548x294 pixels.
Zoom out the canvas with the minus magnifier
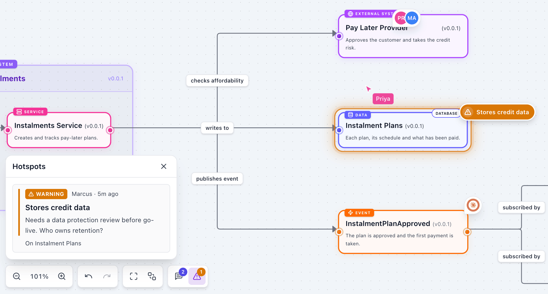pyautogui.click(x=17, y=276)
